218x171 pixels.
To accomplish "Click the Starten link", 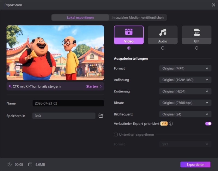I will pyautogui.click(x=92, y=86).
